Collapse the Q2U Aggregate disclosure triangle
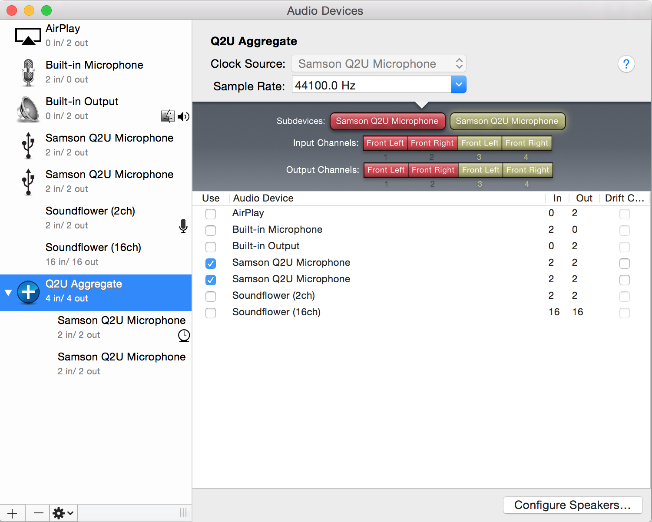 click(8, 292)
